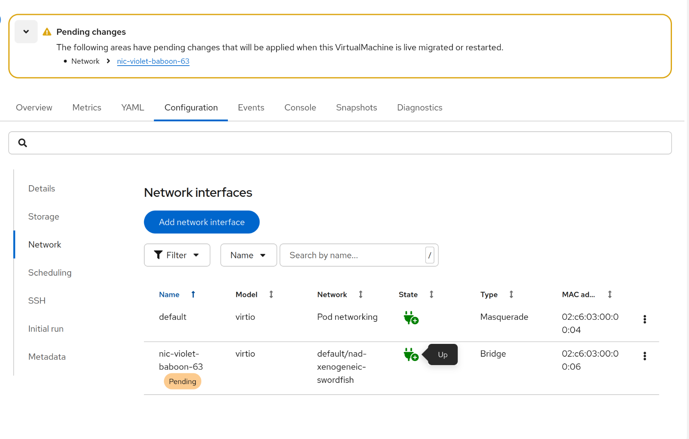This screenshot has height=439, width=689.
Task: Follow the nic-violet-baboon-63 pending change link
Action: pos(153,61)
